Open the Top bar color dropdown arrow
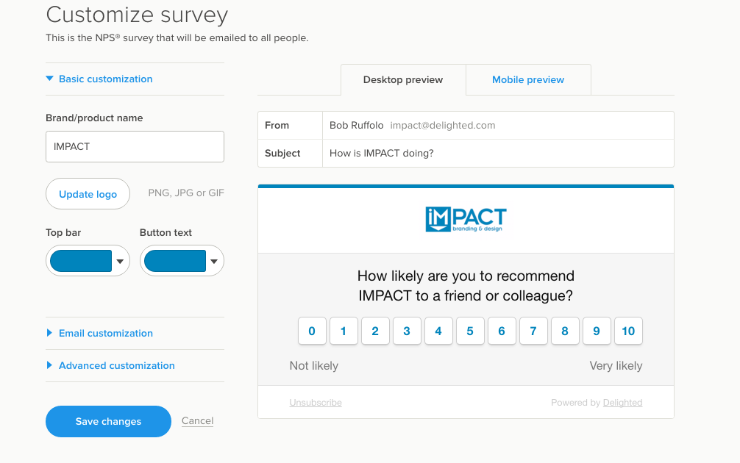740x463 pixels. 120,261
